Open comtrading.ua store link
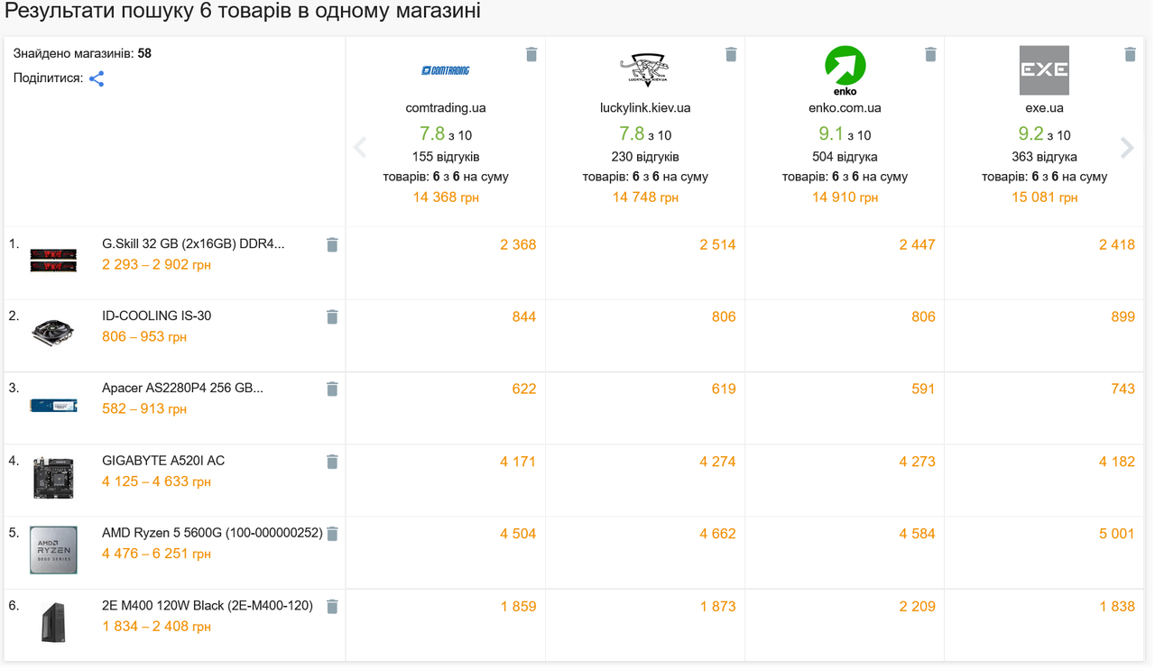Viewport: 1155px width, 669px height. point(446,107)
